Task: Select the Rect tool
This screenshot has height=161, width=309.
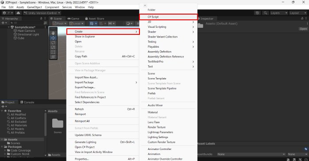Action: 53,52
